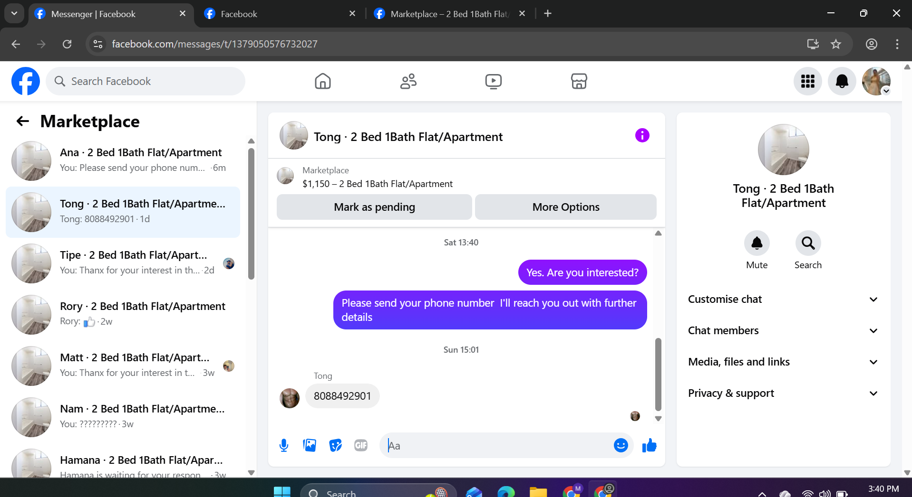Bookmark this page with star icon
The height and width of the screenshot is (497, 912).
836,44
